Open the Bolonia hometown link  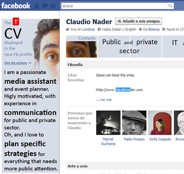pos(154,29)
